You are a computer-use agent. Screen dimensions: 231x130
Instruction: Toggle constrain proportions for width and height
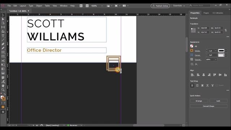(x=226, y=30)
